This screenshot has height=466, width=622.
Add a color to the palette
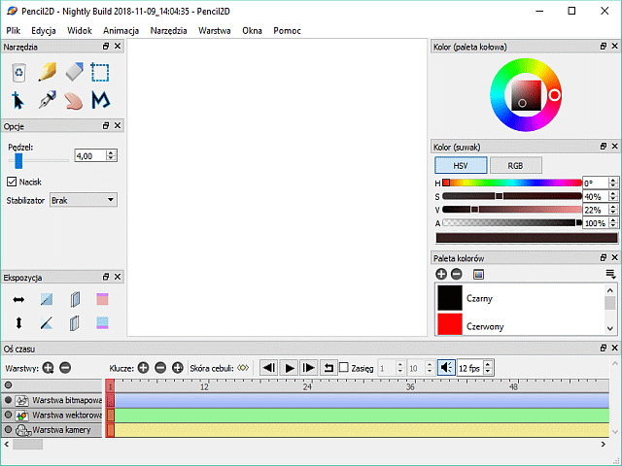click(440, 274)
